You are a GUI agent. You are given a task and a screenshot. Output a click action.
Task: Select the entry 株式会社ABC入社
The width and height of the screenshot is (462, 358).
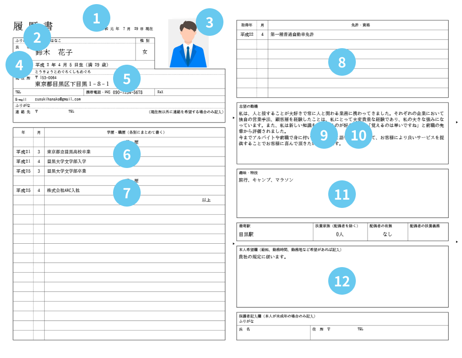pyautogui.click(x=63, y=190)
